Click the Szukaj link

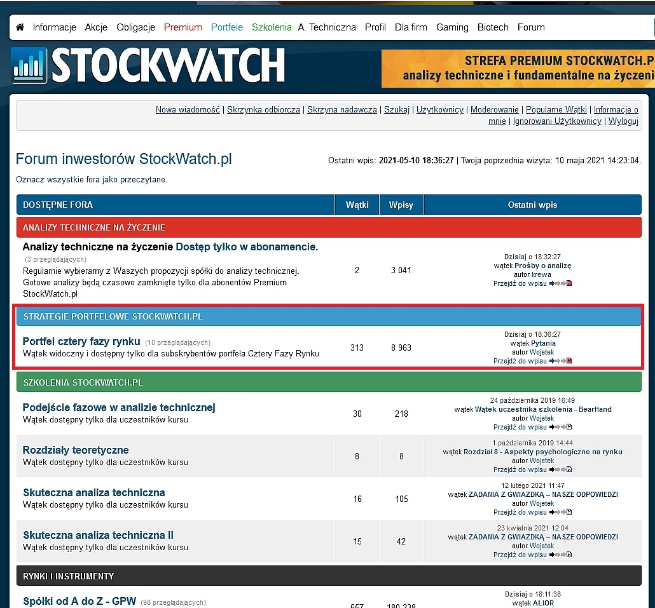tap(396, 109)
